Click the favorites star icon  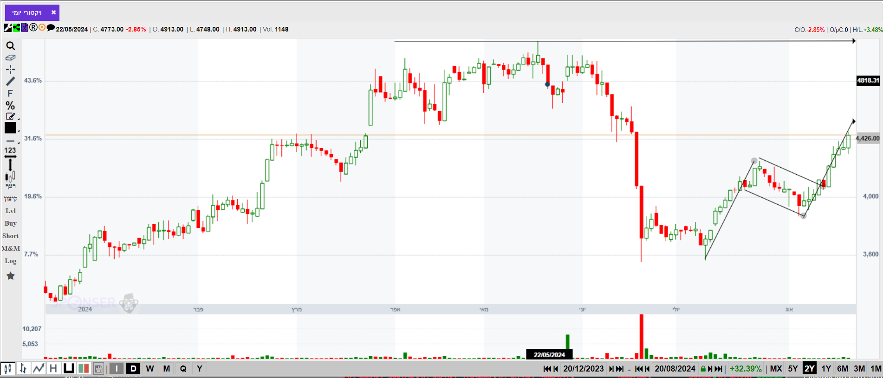point(11,276)
